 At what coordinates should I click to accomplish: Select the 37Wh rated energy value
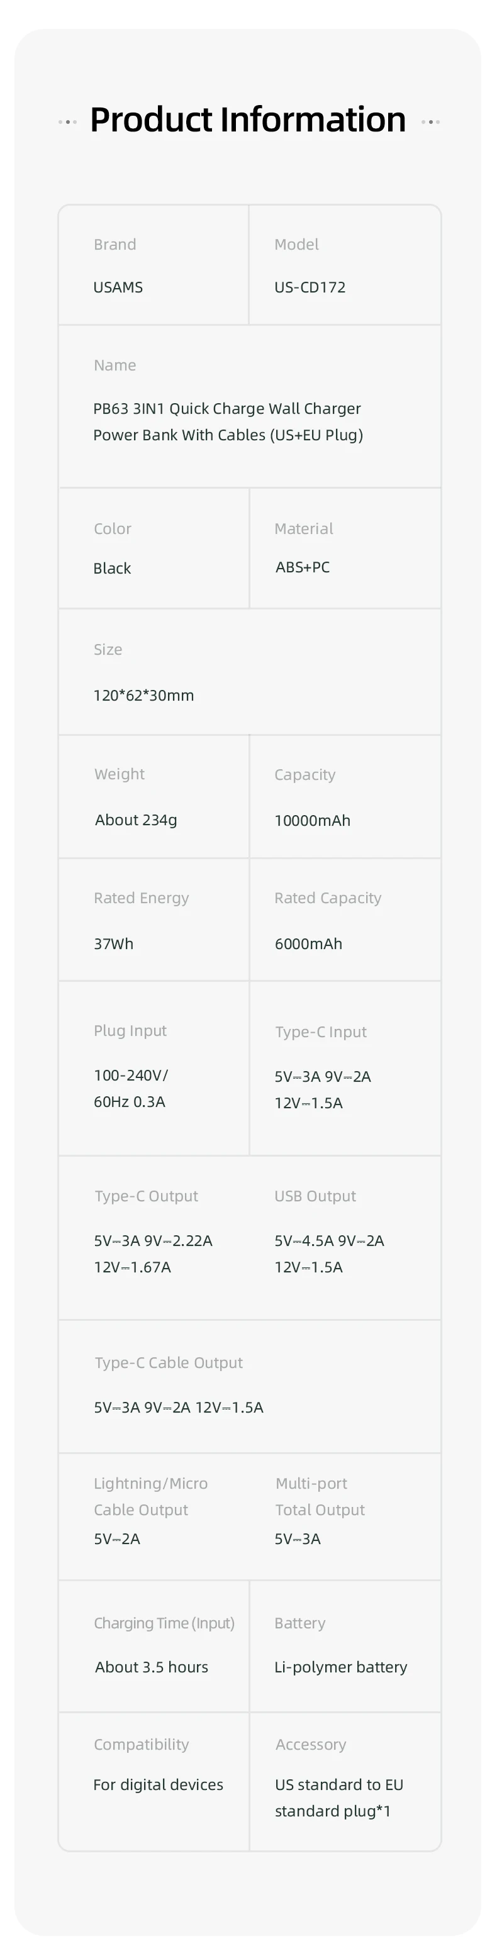114,943
